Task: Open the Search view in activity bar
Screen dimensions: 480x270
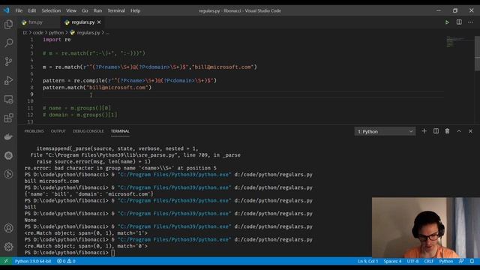Action: click(x=8, y=43)
